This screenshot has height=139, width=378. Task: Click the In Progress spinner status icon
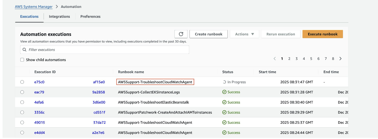click(x=224, y=82)
